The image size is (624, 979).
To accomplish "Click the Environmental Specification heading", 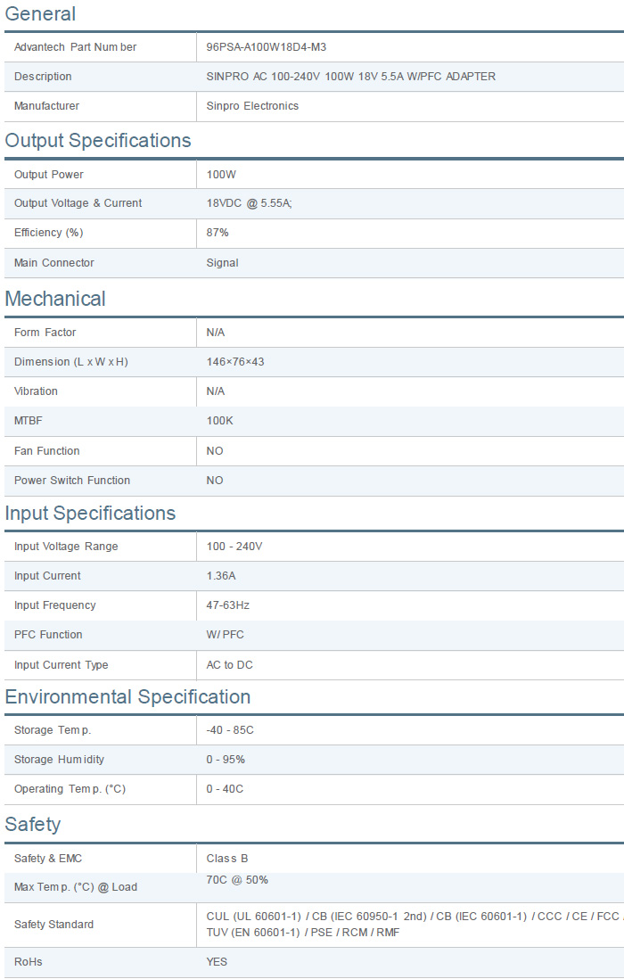I will coord(127,697).
